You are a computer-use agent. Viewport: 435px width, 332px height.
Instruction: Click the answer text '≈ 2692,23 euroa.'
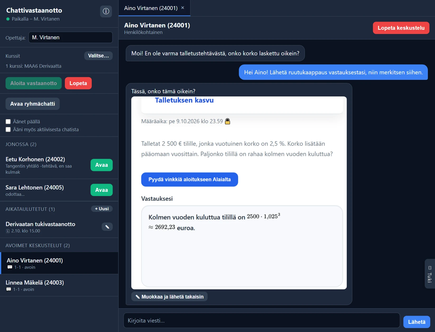pos(172,227)
